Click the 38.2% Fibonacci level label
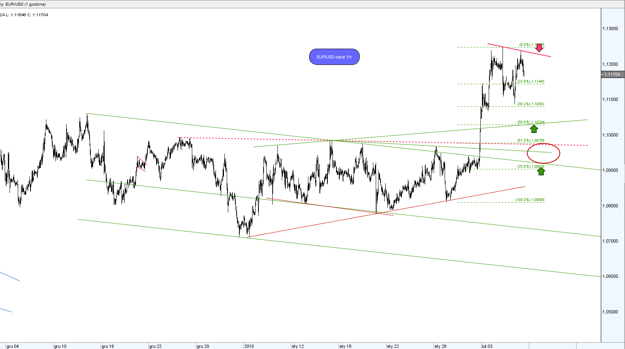The height and width of the screenshot is (349, 625). pyautogui.click(x=531, y=104)
